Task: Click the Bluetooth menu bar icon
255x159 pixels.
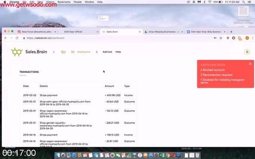Action: coord(204,2)
